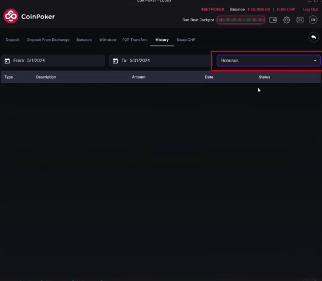Click the Log Out link

click(x=310, y=9)
